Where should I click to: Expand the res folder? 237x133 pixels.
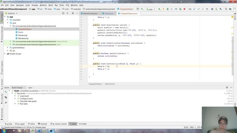8,51
